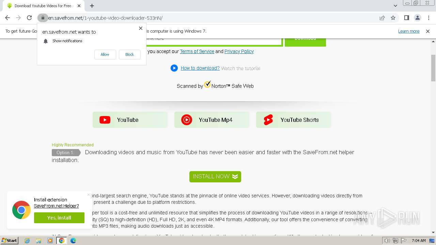
Task: Click the Action Center flag tray icon
Action: 403,241
